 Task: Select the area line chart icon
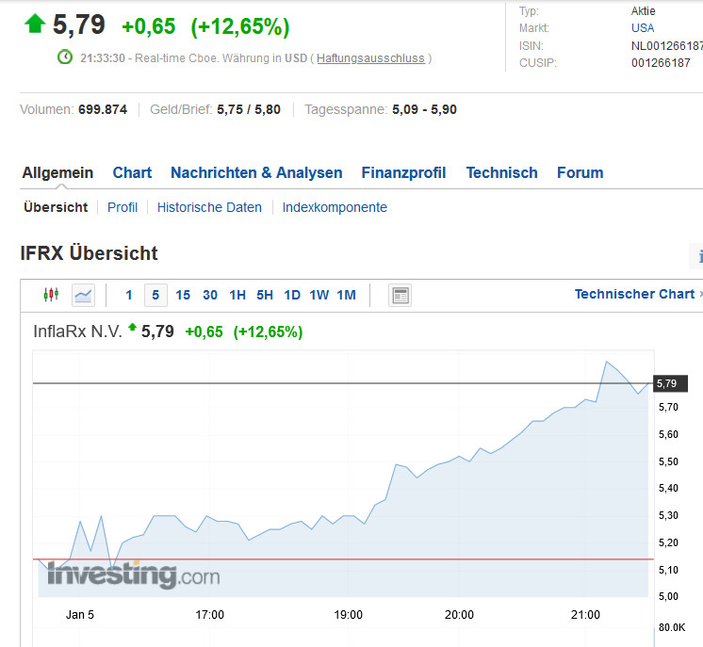(x=83, y=295)
